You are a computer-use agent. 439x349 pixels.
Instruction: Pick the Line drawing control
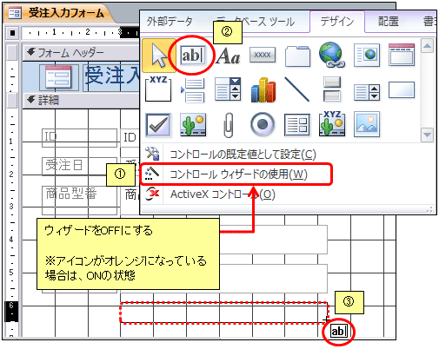(x=297, y=89)
